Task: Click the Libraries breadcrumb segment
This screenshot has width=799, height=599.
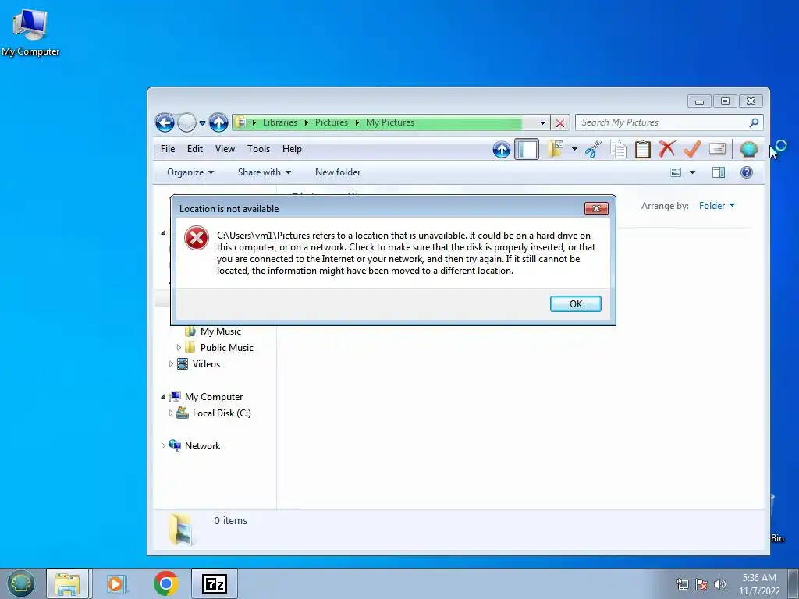Action: pos(280,122)
